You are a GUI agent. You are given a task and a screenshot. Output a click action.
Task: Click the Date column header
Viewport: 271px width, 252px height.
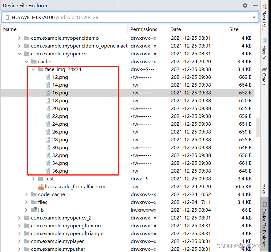tap(197, 29)
